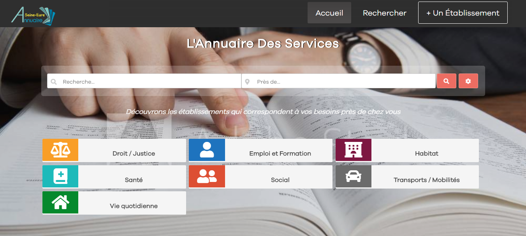Viewport: 526px width, 236px height.
Task: Open the Emploi et Formation category
Action: (280, 154)
